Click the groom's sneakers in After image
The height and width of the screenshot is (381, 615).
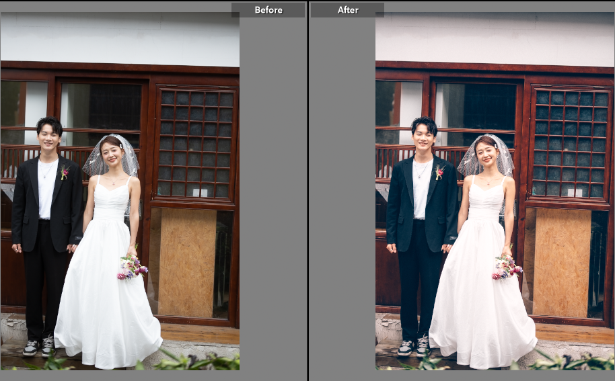click(413, 347)
